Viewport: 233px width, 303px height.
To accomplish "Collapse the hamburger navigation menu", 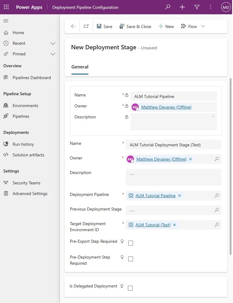I will [6, 21].
